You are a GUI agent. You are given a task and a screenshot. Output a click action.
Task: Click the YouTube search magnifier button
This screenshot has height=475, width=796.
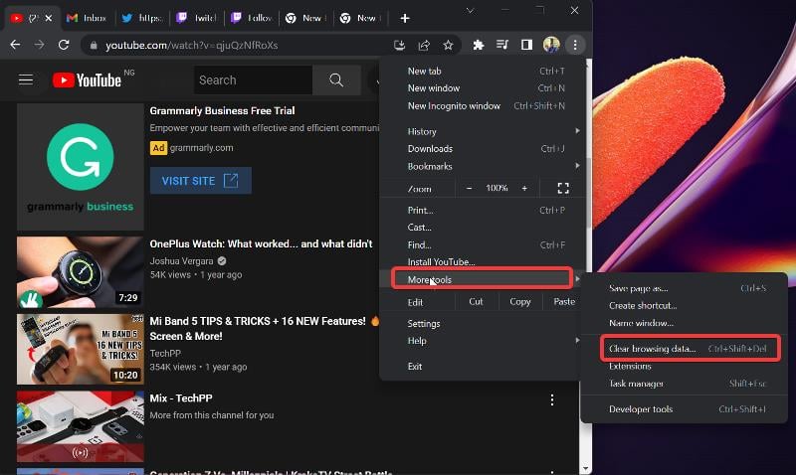click(x=336, y=80)
